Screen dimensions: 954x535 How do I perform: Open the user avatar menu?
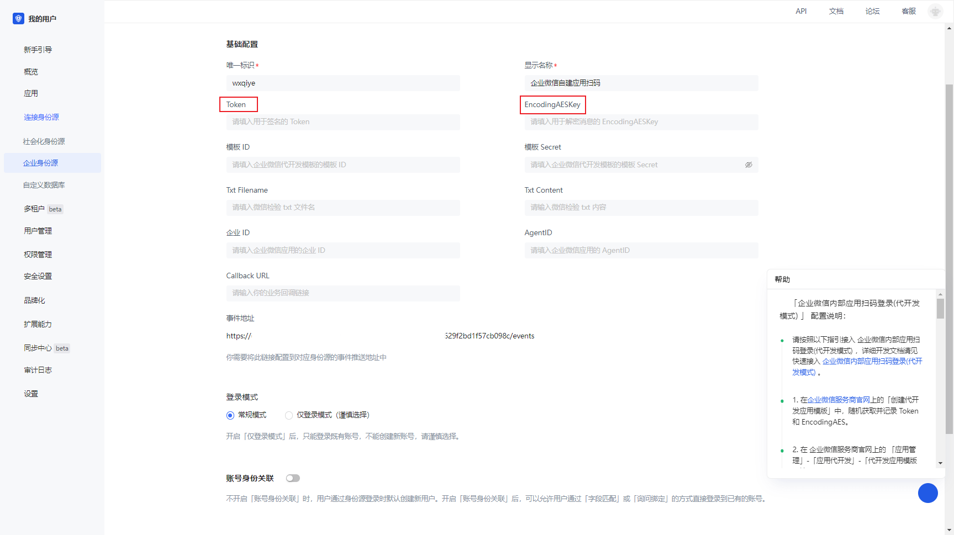(935, 11)
